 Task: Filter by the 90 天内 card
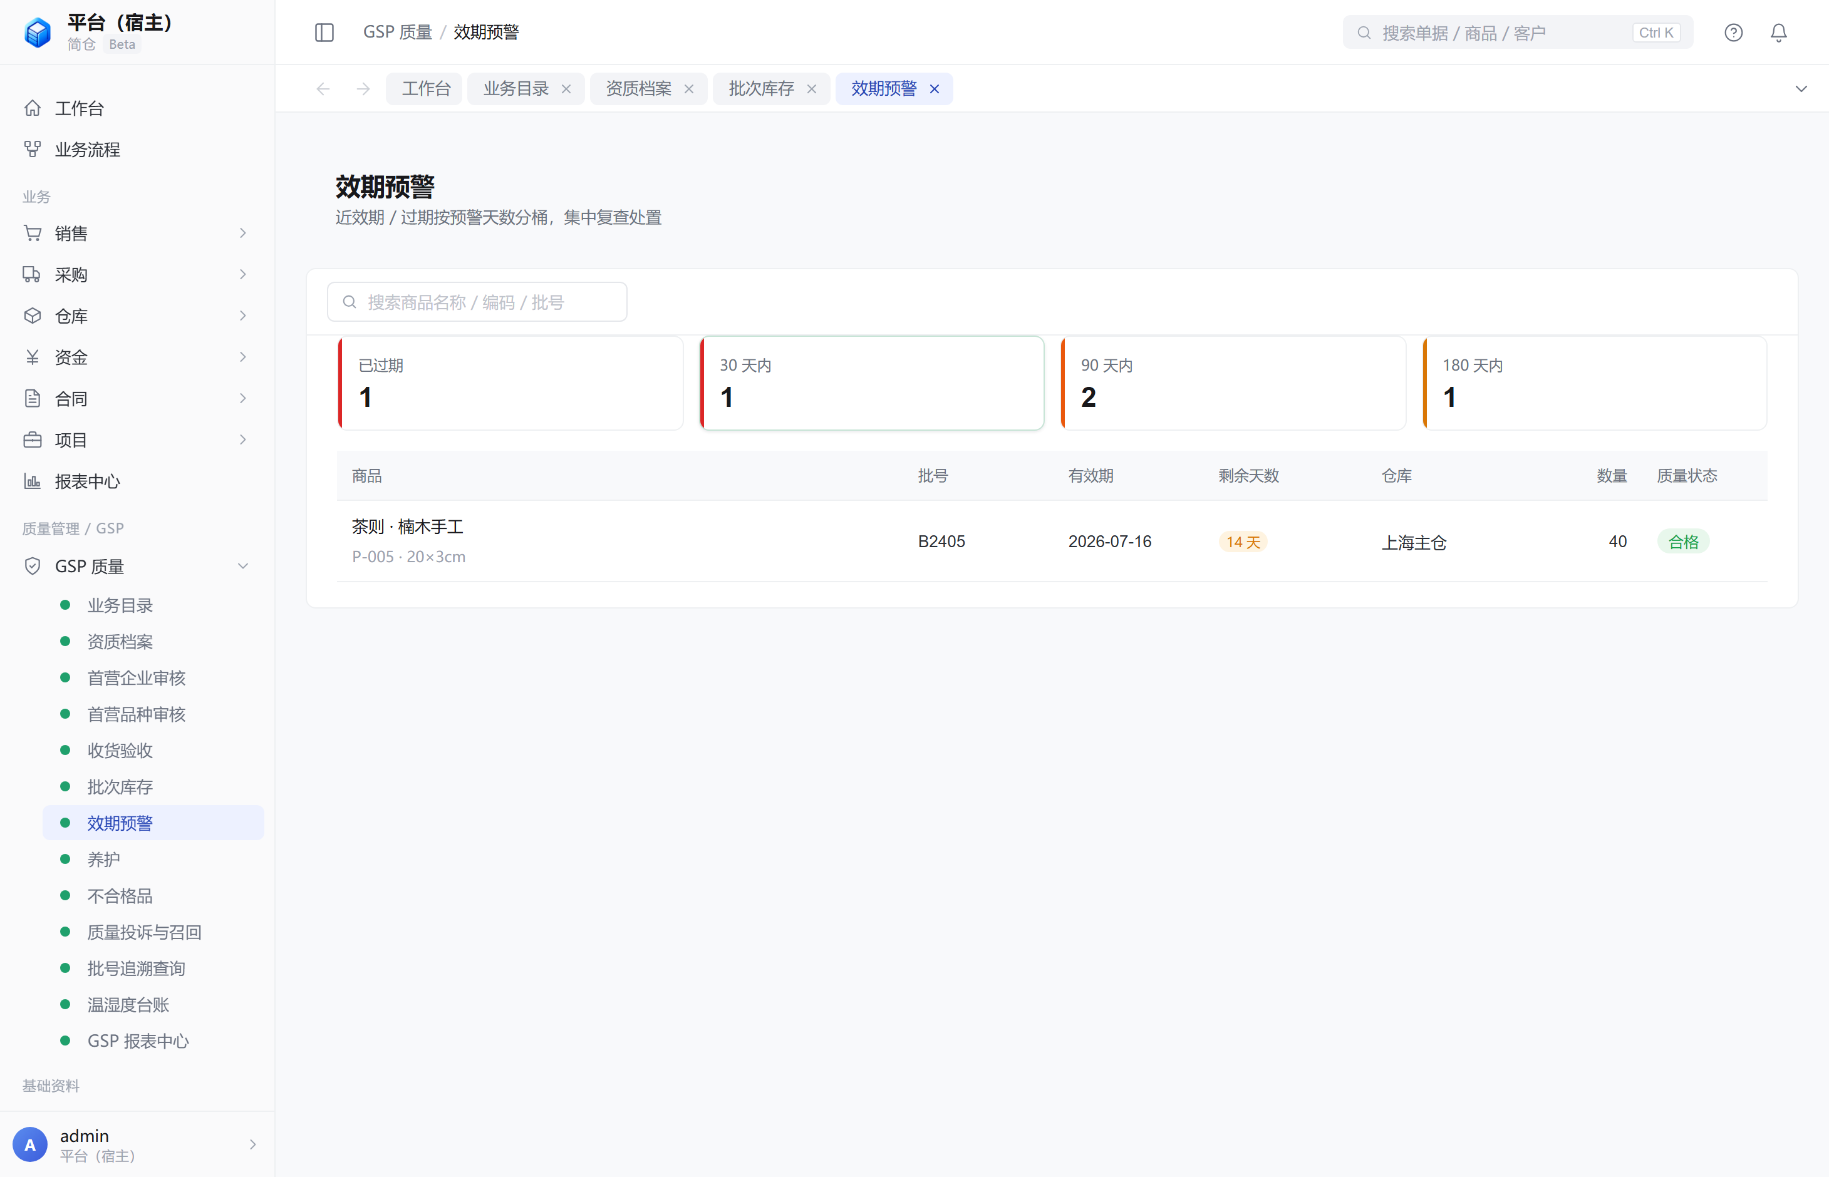point(1233,383)
